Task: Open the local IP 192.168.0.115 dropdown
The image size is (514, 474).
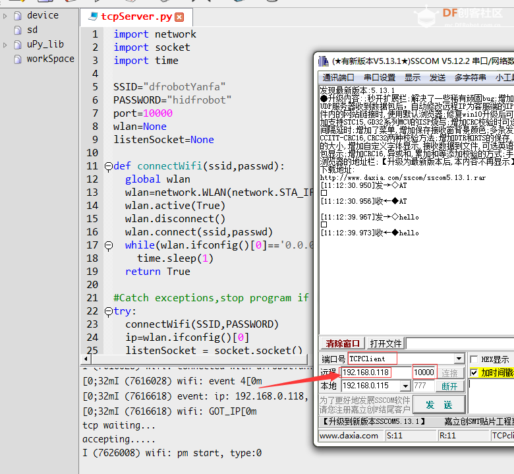Action: coord(405,386)
